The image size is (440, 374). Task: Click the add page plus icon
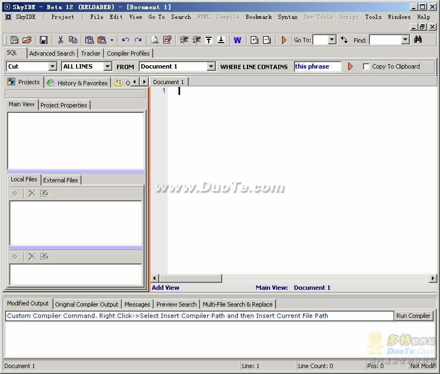254,40
